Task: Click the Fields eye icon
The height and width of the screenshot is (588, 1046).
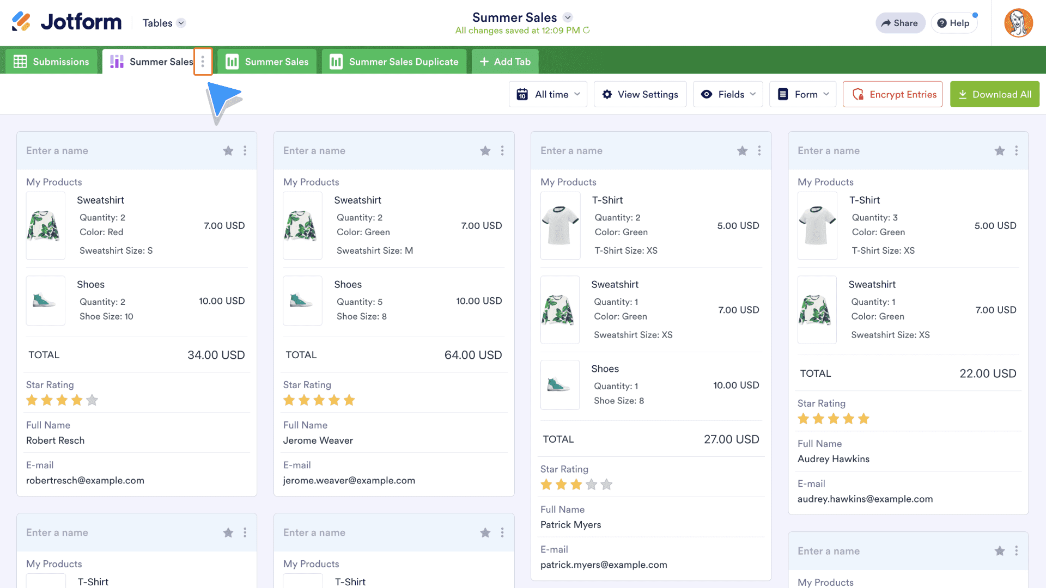Action: coord(707,94)
